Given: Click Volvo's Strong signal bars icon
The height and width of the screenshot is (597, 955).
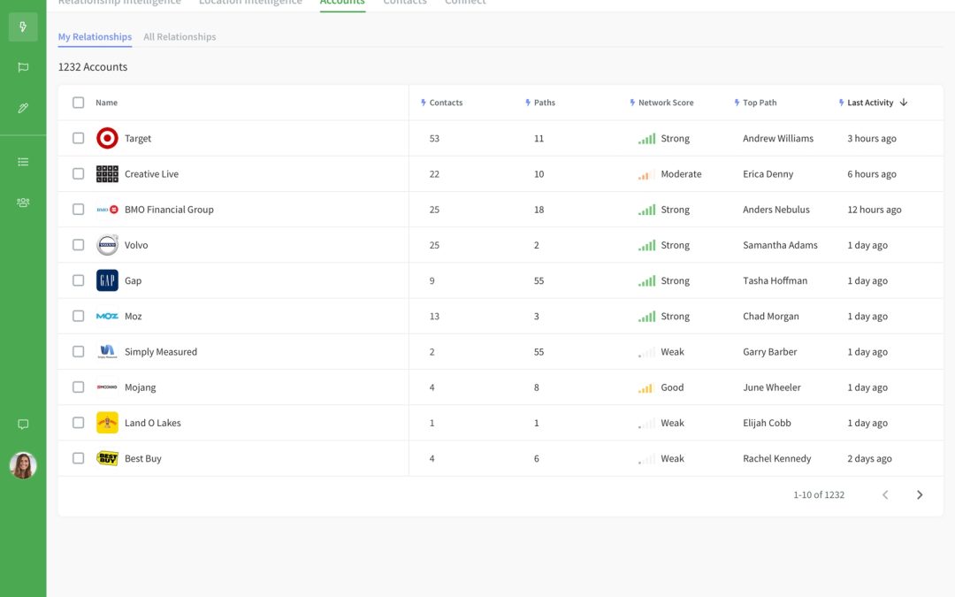Looking at the screenshot, I should 646,246.
